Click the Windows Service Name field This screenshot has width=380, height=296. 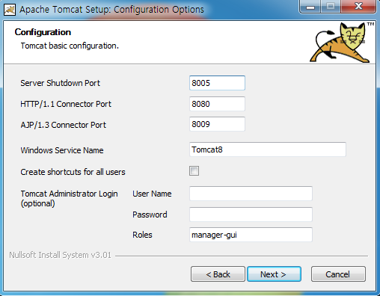(x=268, y=149)
